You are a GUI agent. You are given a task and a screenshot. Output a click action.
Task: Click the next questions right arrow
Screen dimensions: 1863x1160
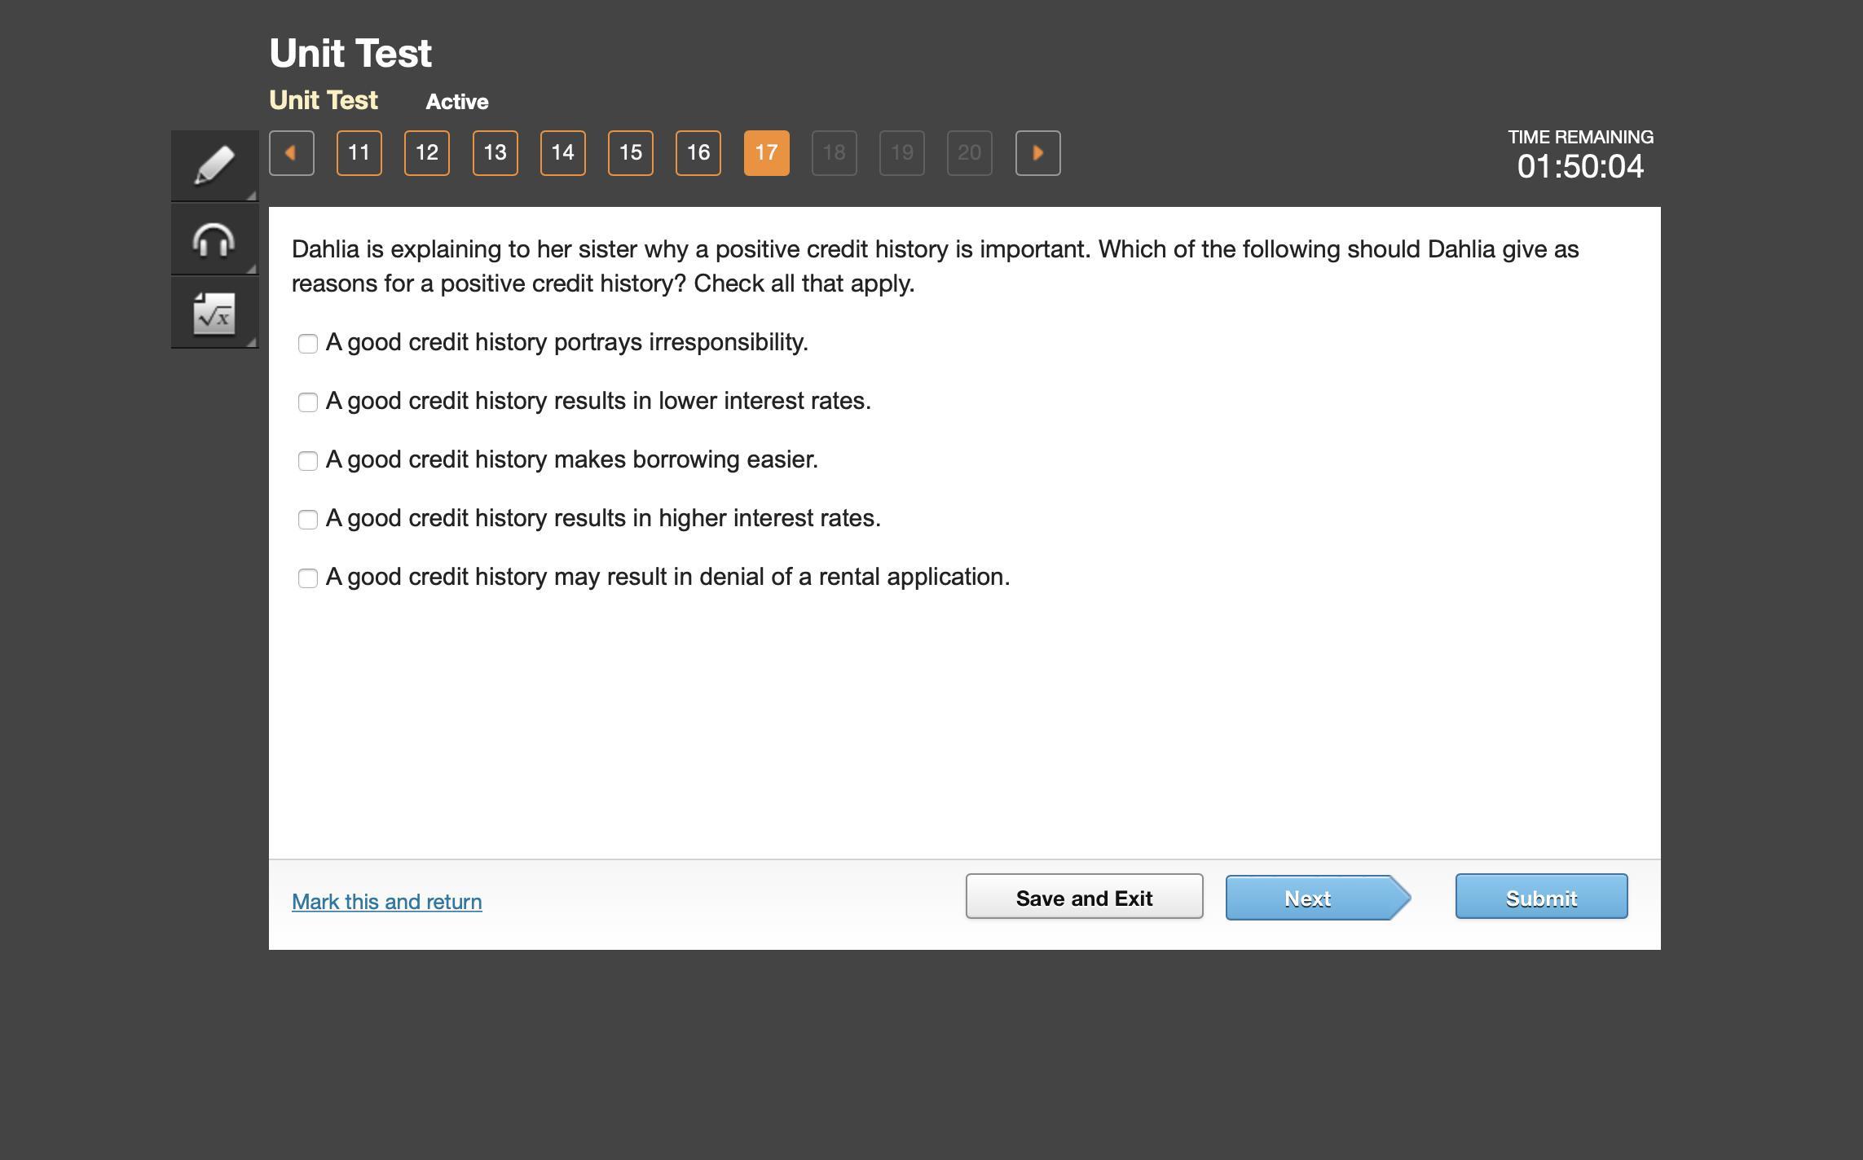1037,153
